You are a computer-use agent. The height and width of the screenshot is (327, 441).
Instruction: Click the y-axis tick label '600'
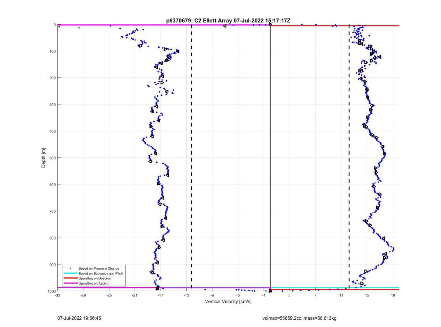(x=53, y=185)
